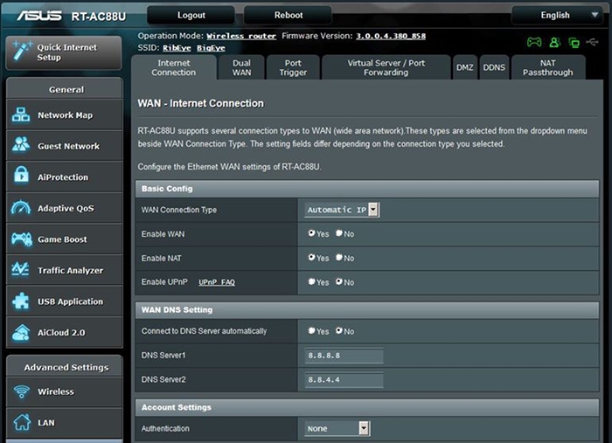The height and width of the screenshot is (443, 612).
Task: Open the RibEye SSID link
Action: coord(177,48)
